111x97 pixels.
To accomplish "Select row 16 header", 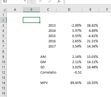I will coord(3,93).
